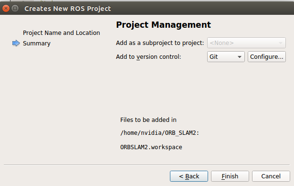Click the Add as a subproject label

pyautogui.click(x=160, y=43)
